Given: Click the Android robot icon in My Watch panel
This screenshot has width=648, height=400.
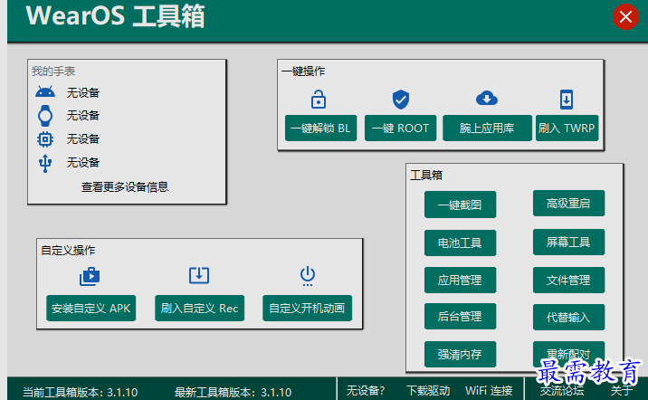Looking at the screenshot, I should [45, 92].
